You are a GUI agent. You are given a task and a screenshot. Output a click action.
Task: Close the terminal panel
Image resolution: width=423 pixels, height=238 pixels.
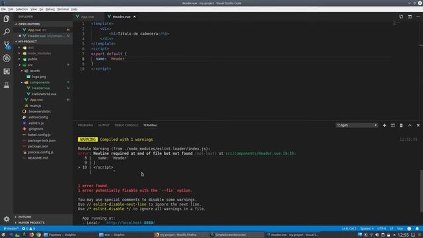418,125
